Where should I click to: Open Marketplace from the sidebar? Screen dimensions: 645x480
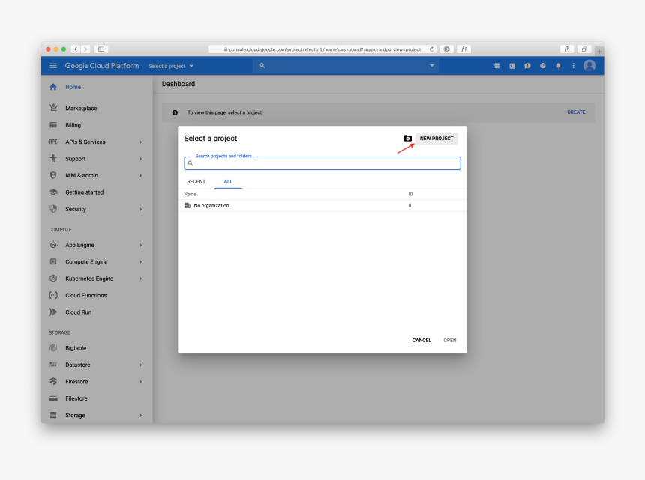(81, 109)
